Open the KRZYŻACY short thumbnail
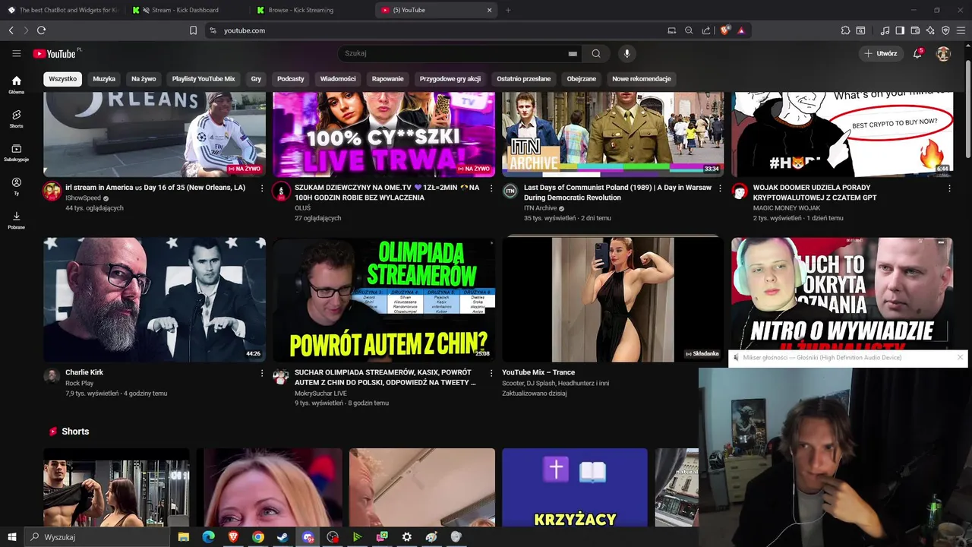The width and height of the screenshot is (972, 547). pos(575,487)
